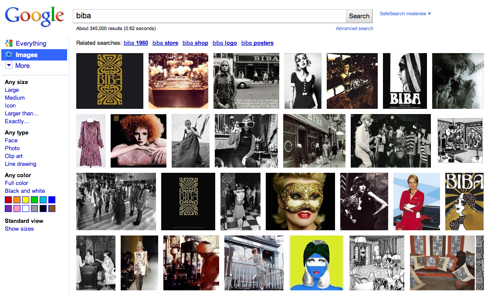Open the line-drawn bedroom interior thumbnail
491x296 pixels.
coord(377,263)
